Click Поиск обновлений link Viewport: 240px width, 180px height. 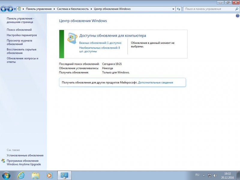coord(19,30)
